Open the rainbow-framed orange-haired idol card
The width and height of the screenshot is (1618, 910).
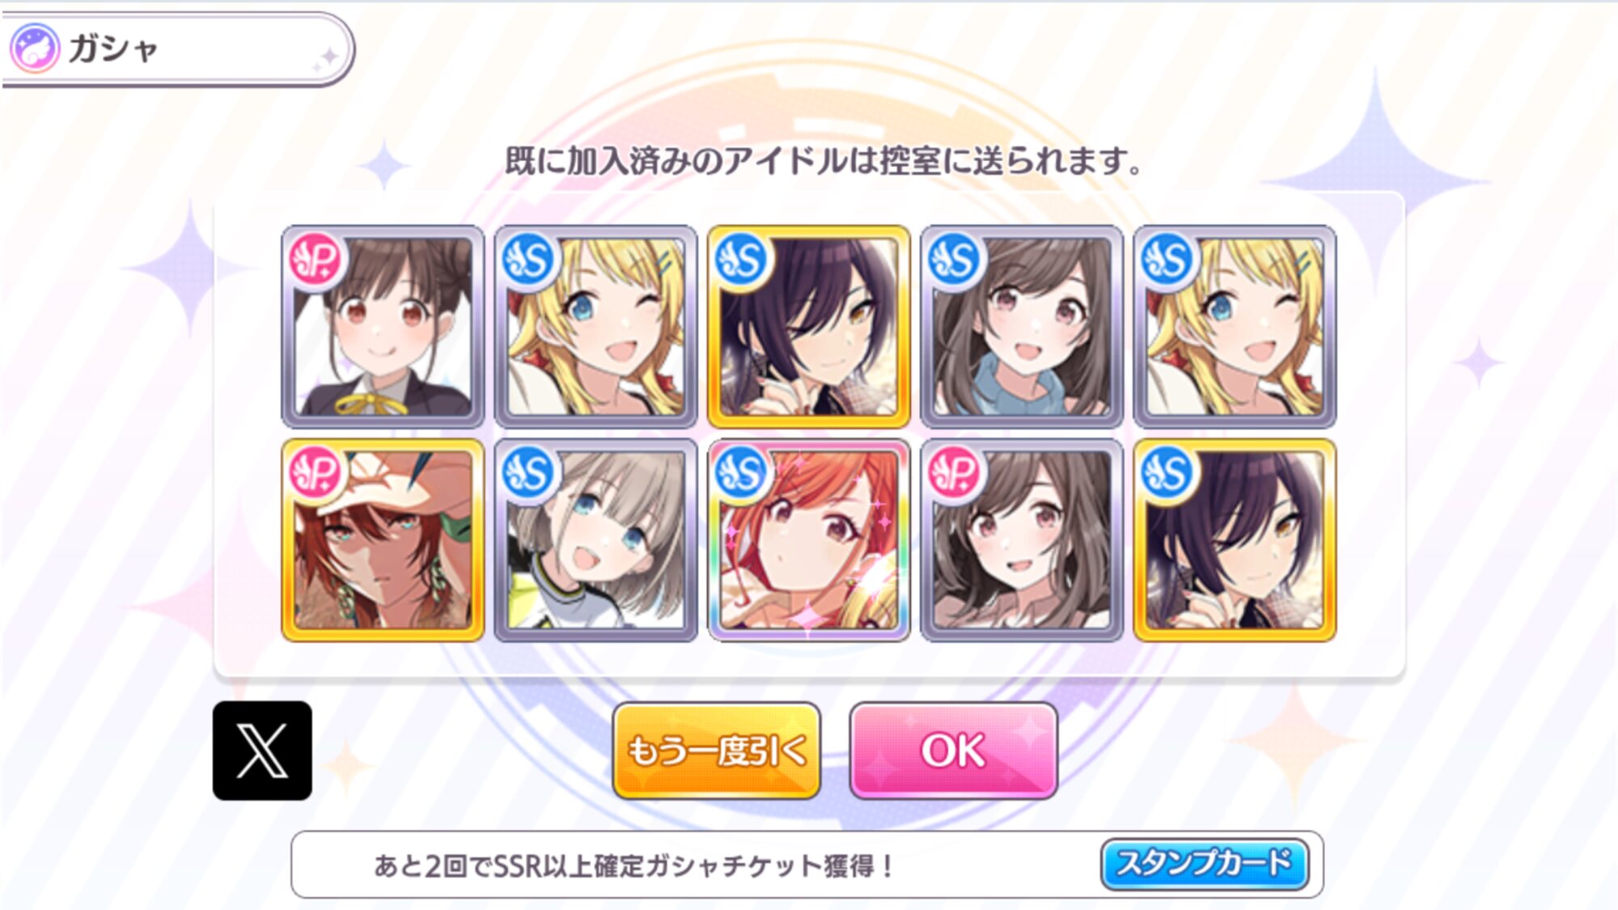click(x=808, y=540)
